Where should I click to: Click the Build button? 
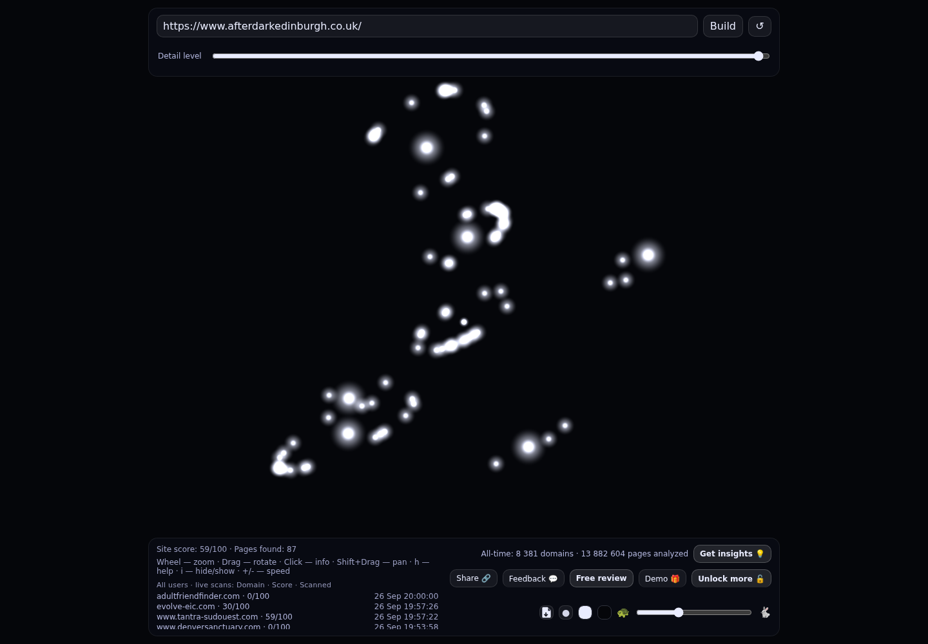pyautogui.click(x=723, y=26)
